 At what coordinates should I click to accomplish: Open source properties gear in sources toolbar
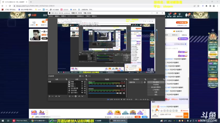[x=76, y=96]
